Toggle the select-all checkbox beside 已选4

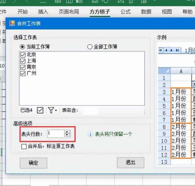coord(40,110)
